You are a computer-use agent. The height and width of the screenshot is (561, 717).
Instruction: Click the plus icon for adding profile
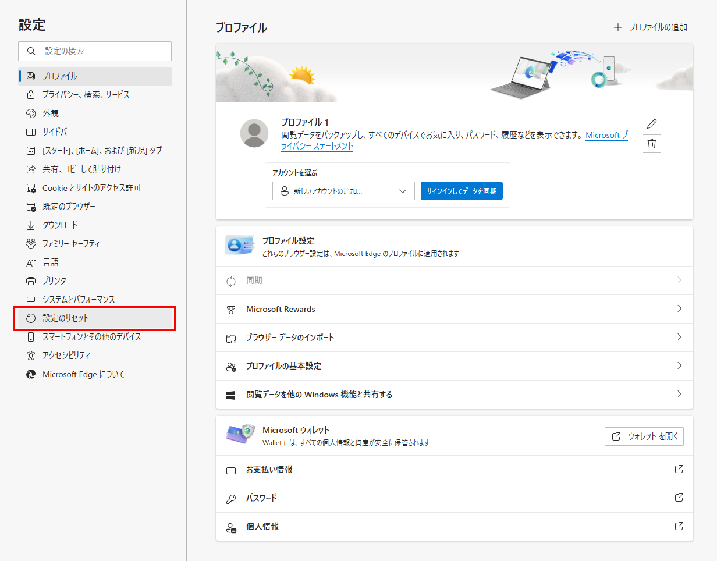pos(618,27)
